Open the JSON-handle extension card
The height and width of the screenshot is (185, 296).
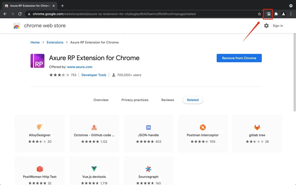pos(148,133)
